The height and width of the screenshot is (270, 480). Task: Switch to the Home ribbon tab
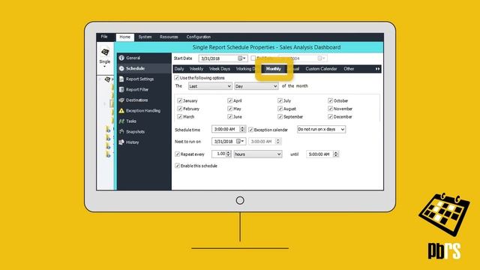pos(125,37)
